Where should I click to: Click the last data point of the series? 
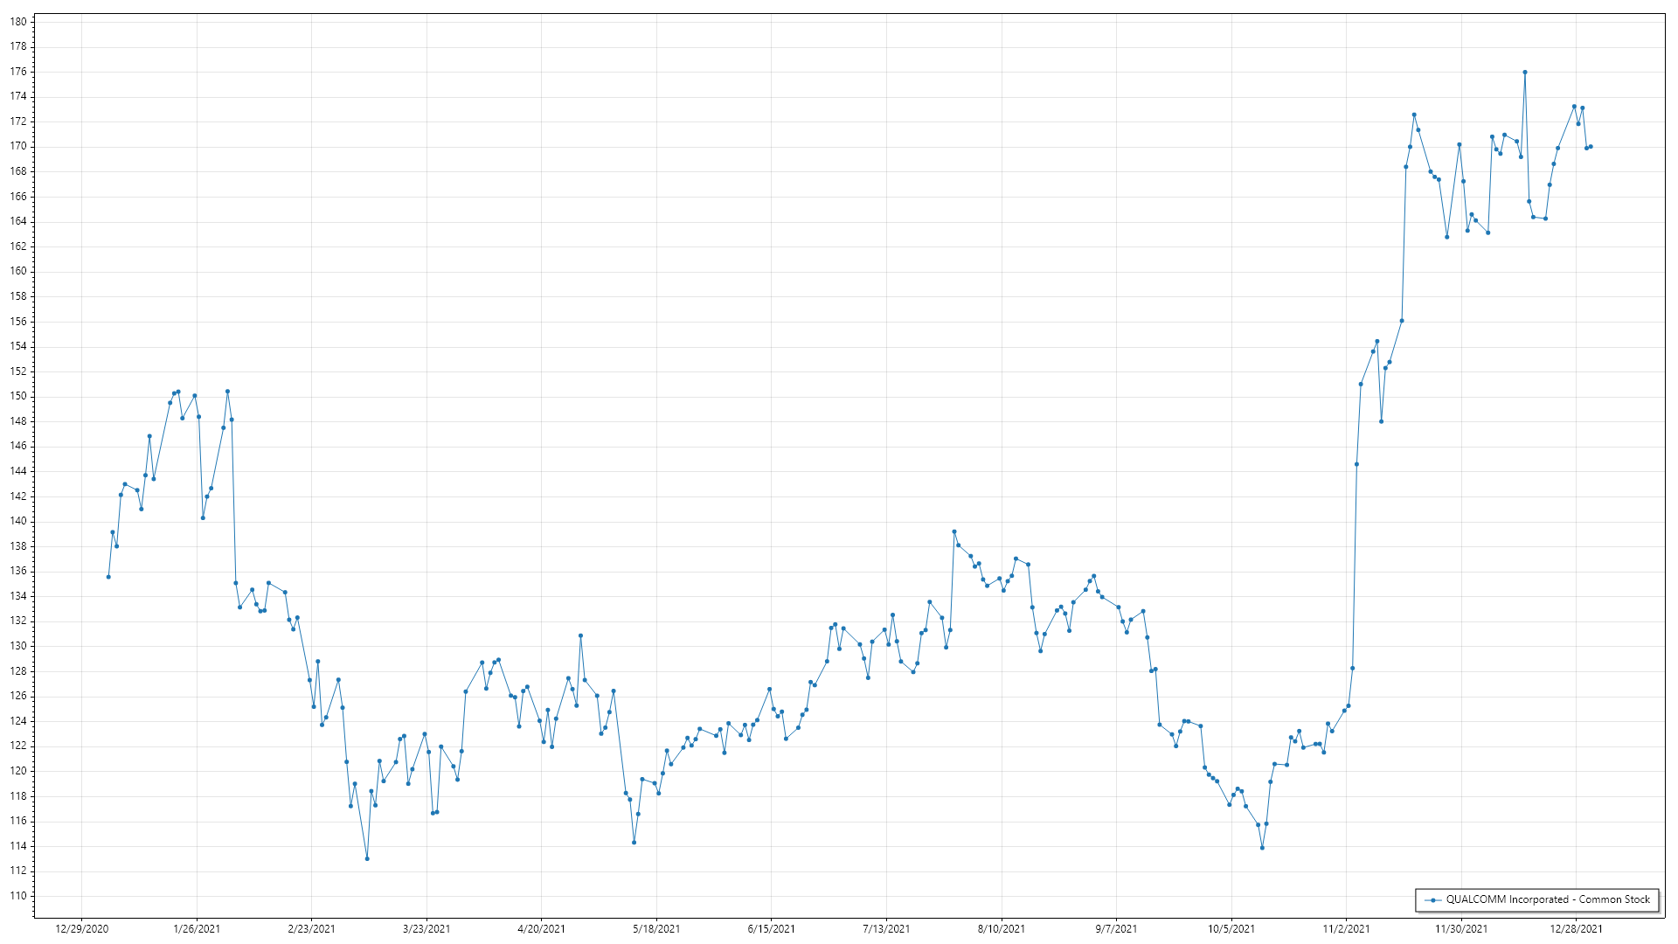(1591, 147)
